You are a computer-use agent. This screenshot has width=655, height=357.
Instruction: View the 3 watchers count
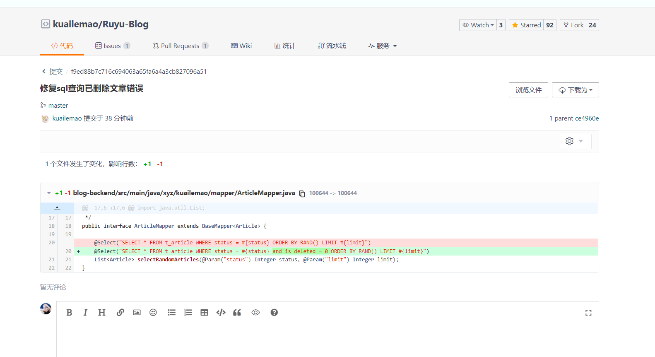point(501,25)
